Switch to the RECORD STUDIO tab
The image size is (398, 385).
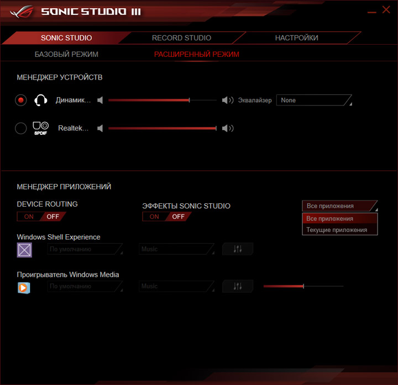tap(181, 38)
